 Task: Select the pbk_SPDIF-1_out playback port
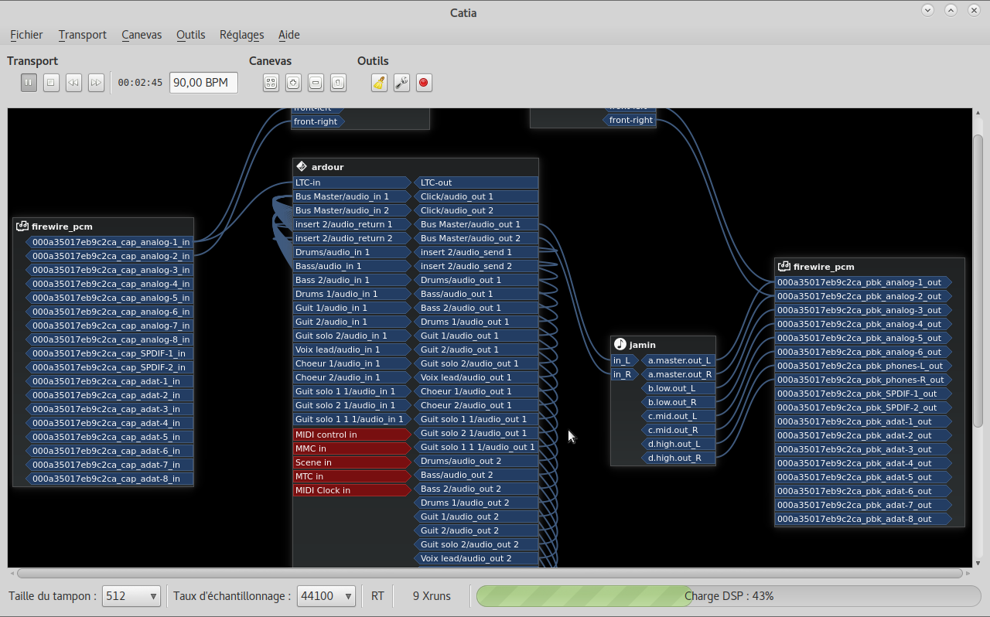(863, 394)
